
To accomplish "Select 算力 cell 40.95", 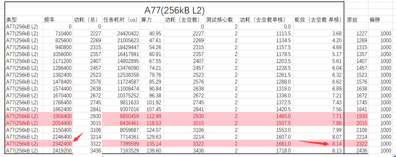I will click(152, 34).
